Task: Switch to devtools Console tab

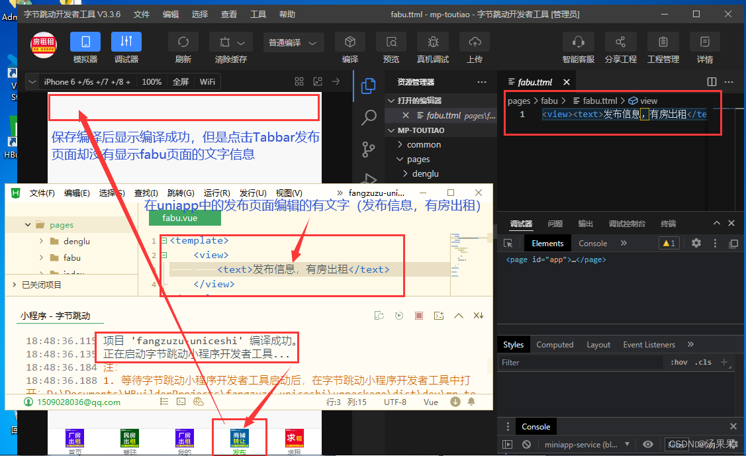Action: [593, 244]
